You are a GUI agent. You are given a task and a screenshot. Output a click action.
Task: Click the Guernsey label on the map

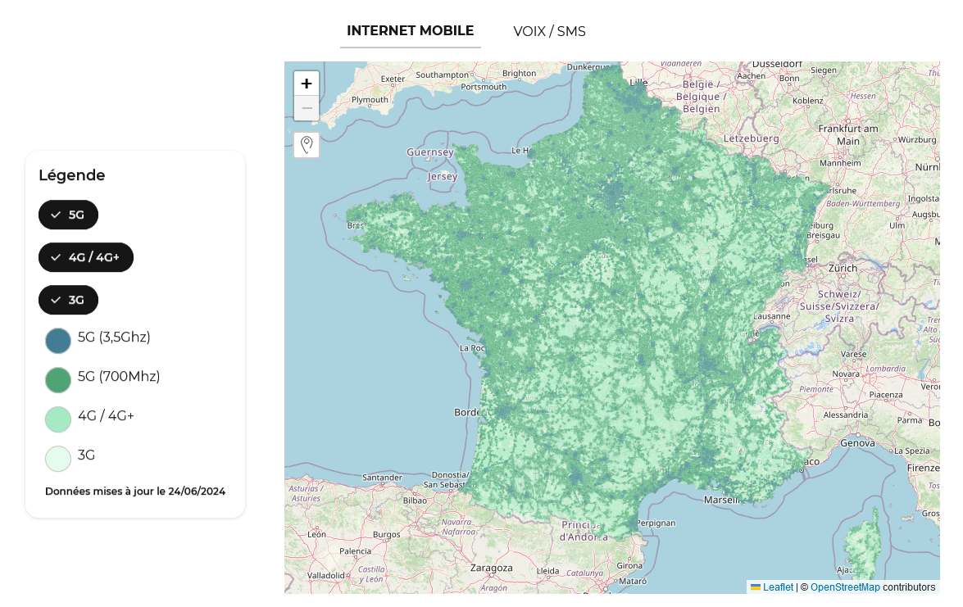pyautogui.click(x=430, y=152)
